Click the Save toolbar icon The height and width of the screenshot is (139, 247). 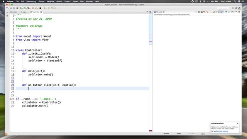pos(11,8)
